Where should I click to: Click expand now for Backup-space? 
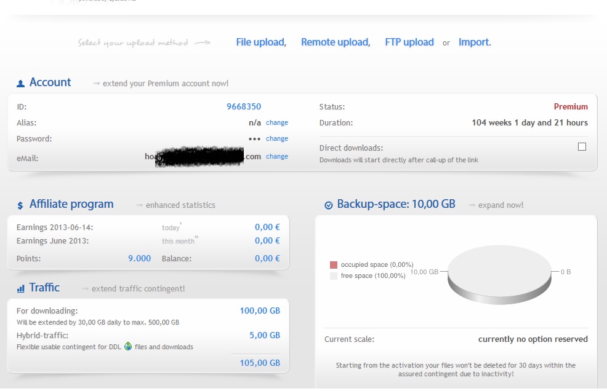point(500,205)
